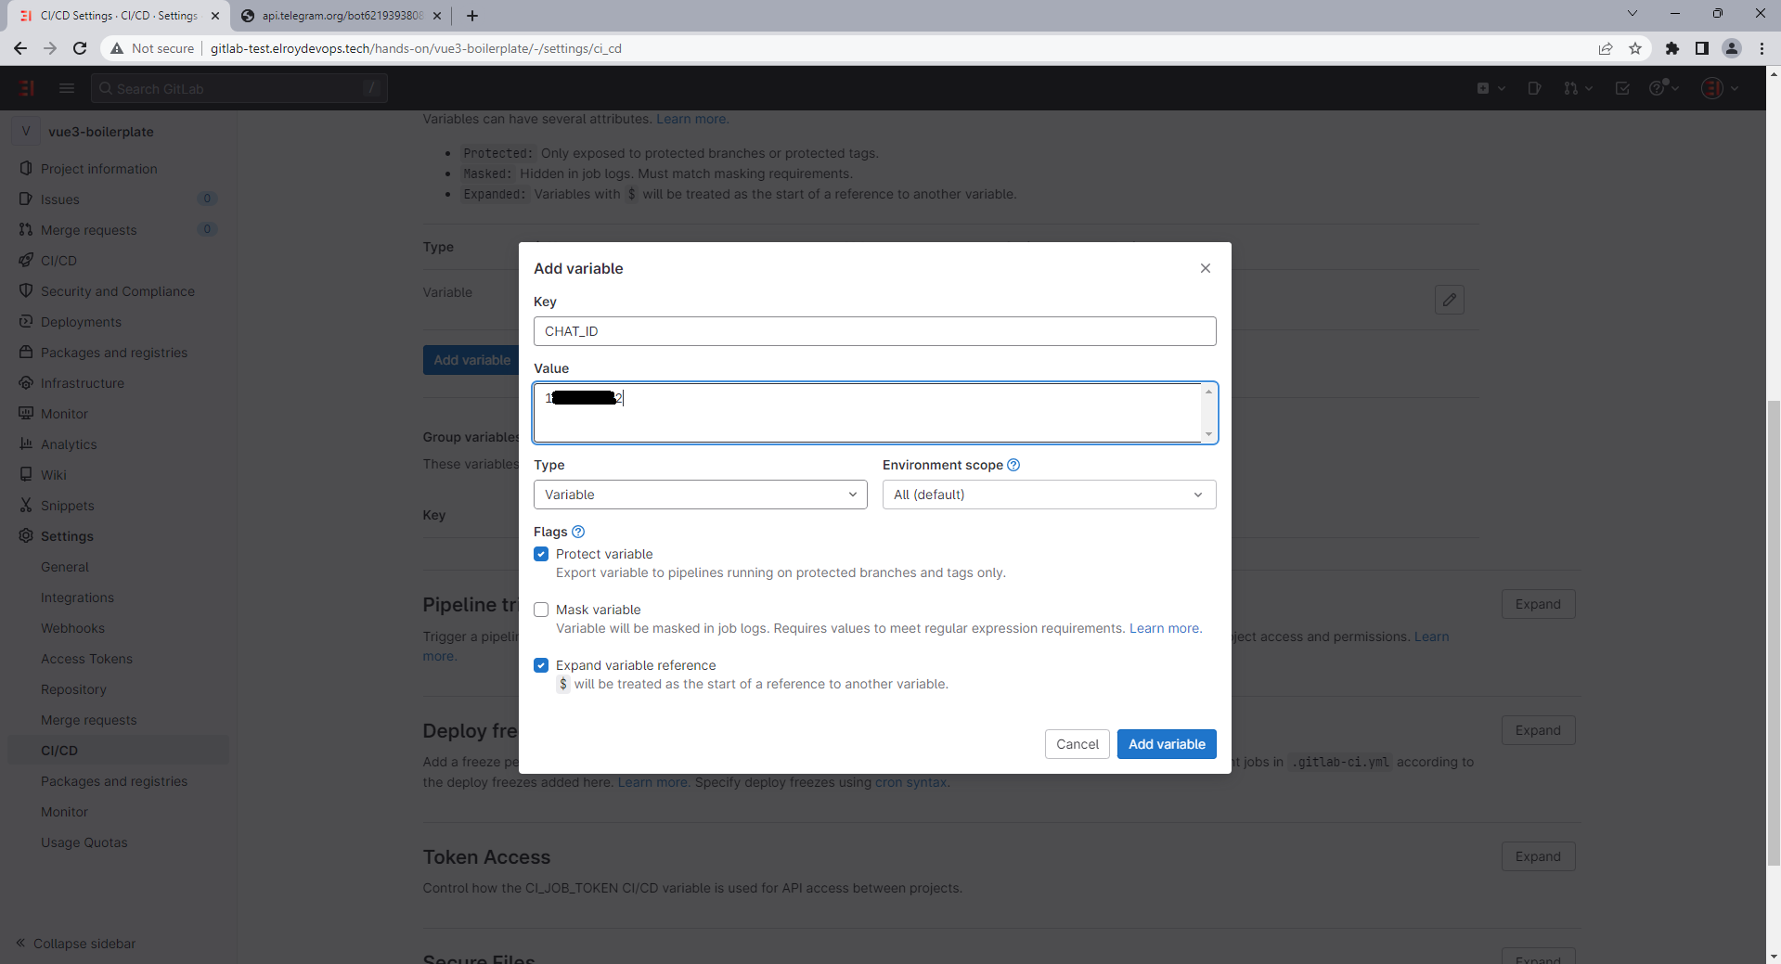Uncheck Expand variable reference checkbox
The width and height of the screenshot is (1781, 964).
[541, 665]
